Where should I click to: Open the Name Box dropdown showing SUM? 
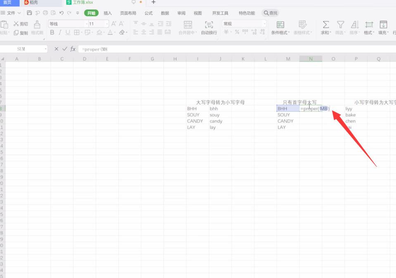pyautogui.click(x=45, y=49)
